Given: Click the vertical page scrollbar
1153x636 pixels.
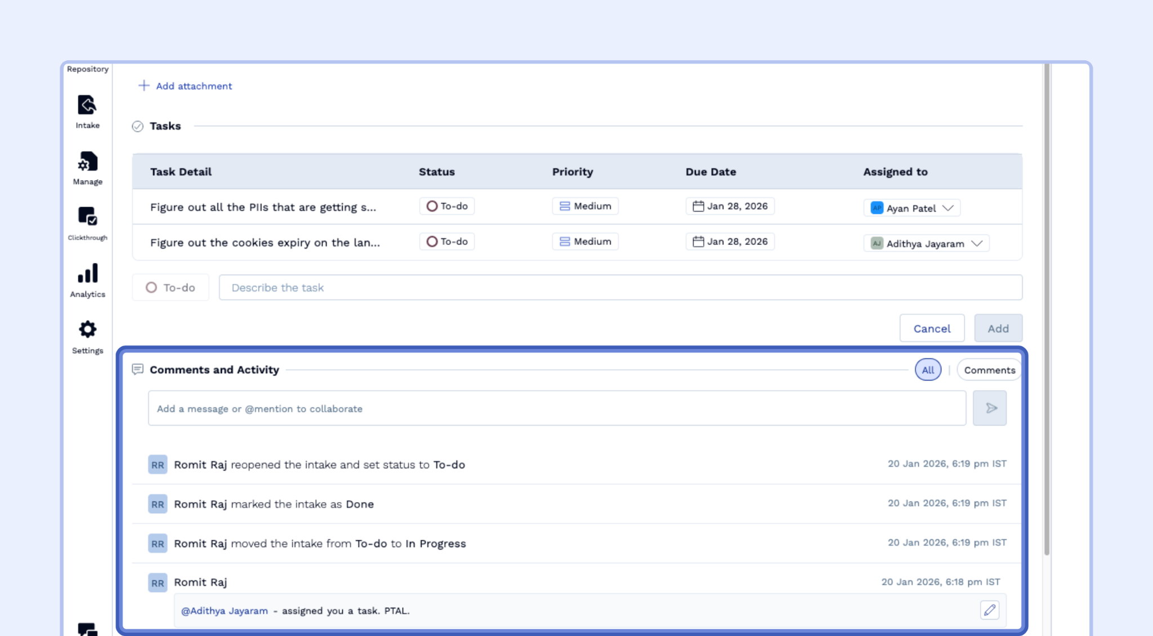Looking at the screenshot, I should click(1047, 310).
